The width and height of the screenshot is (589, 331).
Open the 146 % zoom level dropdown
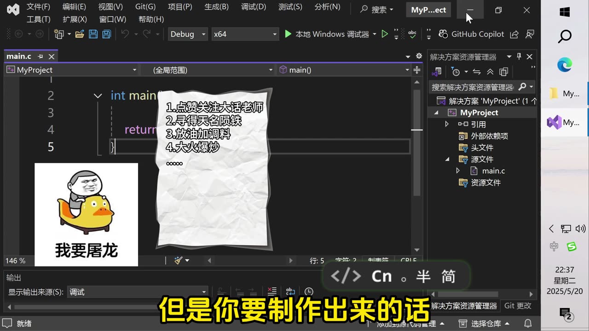tap(18, 261)
